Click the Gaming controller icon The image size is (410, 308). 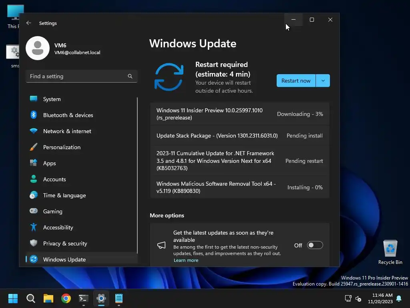pos(34,211)
